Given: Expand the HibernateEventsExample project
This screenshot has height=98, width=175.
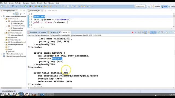Looking at the screenshot, I should point(2,54).
